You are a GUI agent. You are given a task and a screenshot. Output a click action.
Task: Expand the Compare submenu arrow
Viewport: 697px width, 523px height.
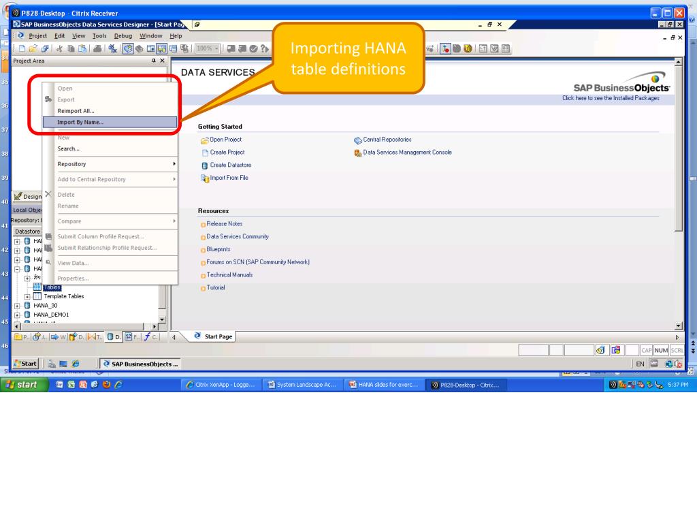[x=174, y=221]
